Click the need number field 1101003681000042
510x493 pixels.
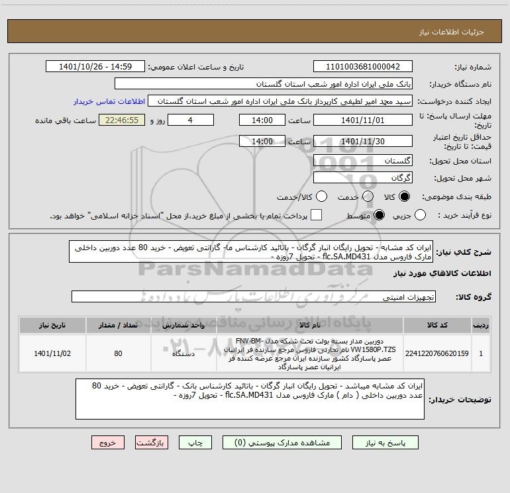point(363,67)
